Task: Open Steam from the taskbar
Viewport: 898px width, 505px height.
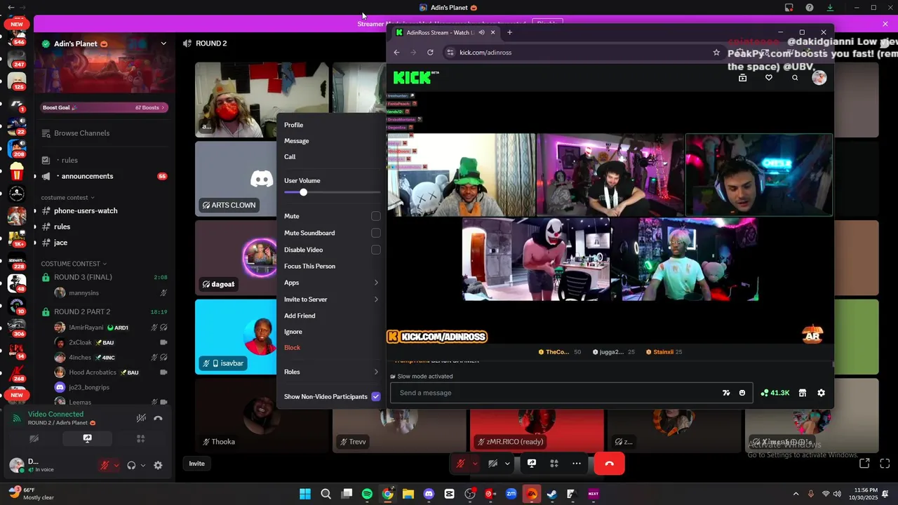Action: pyautogui.click(x=552, y=494)
